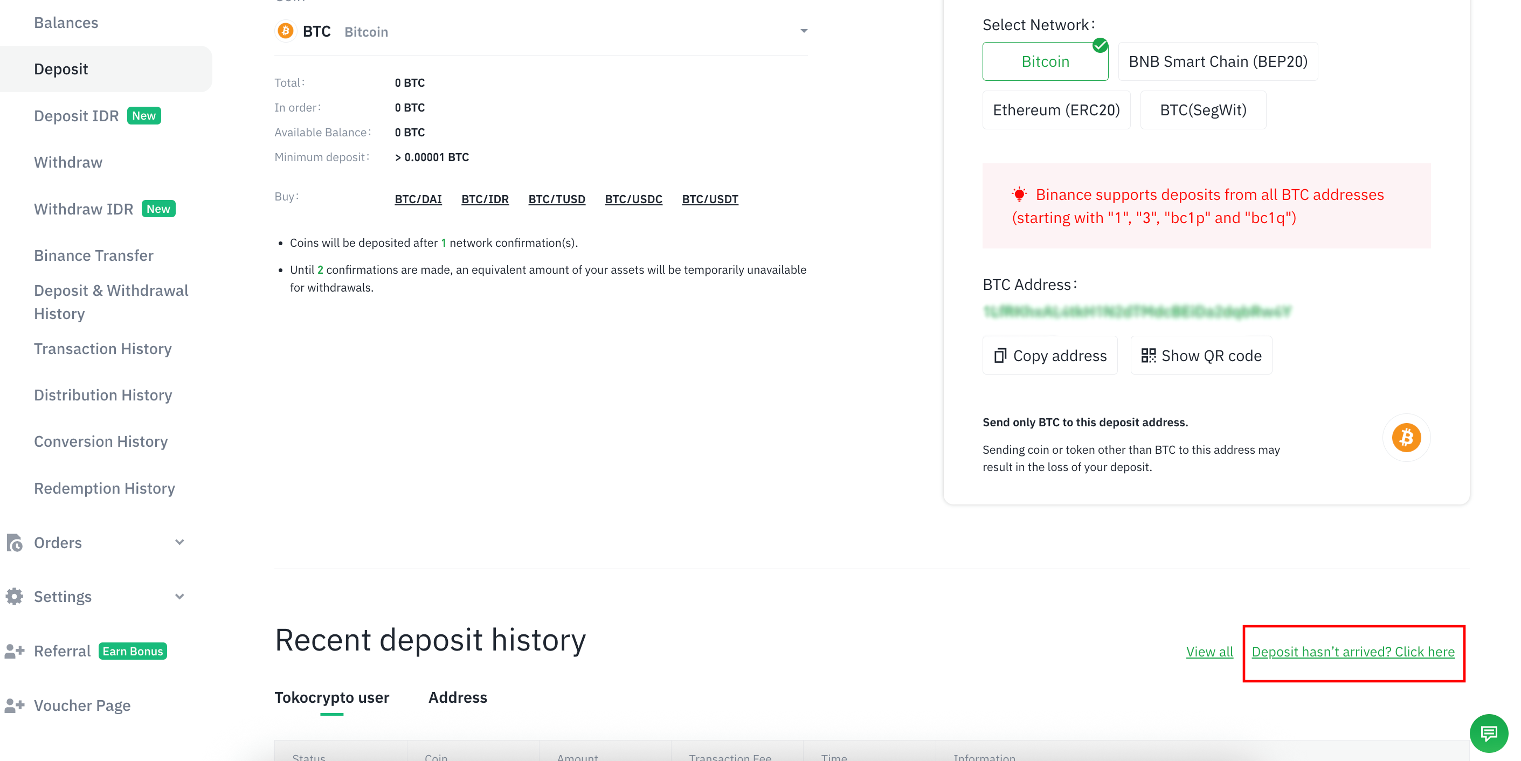The width and height of the screenshot is (1521, 761).
Task: Click the Voucher Page person icon
Action: click(14, 705)
